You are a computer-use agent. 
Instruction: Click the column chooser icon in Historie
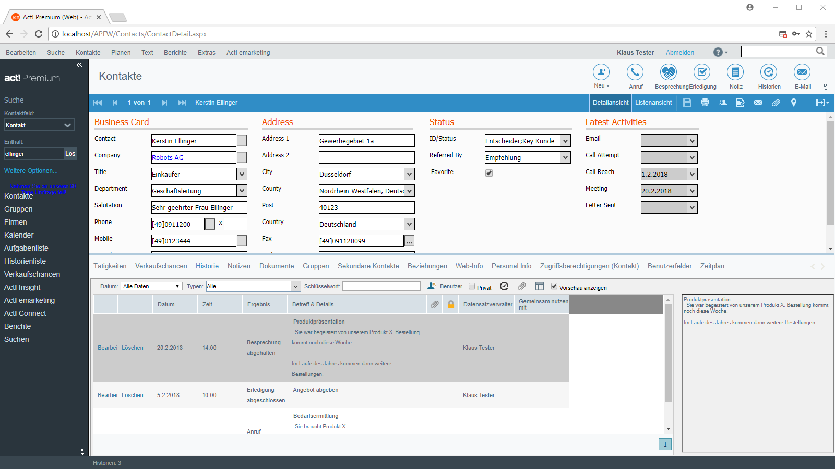pos(540,286)
